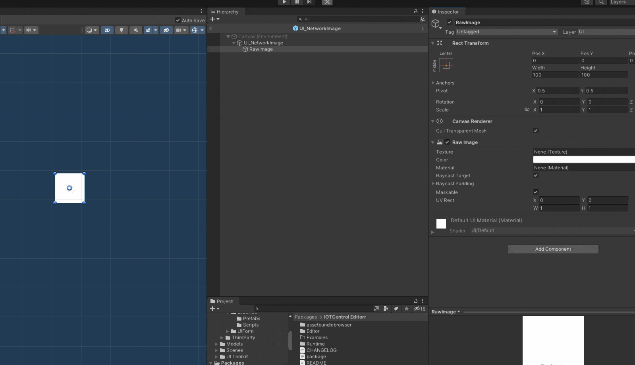Viewport: 635px width, 365px height.
Task: Open the Tag dropdown showing Untagged
Action: 506,32
